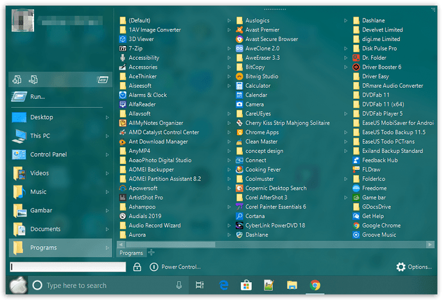This screenshot has height=300, width=443.
Task: Open Avast Secure Browser
Action: tap(271, 39)
